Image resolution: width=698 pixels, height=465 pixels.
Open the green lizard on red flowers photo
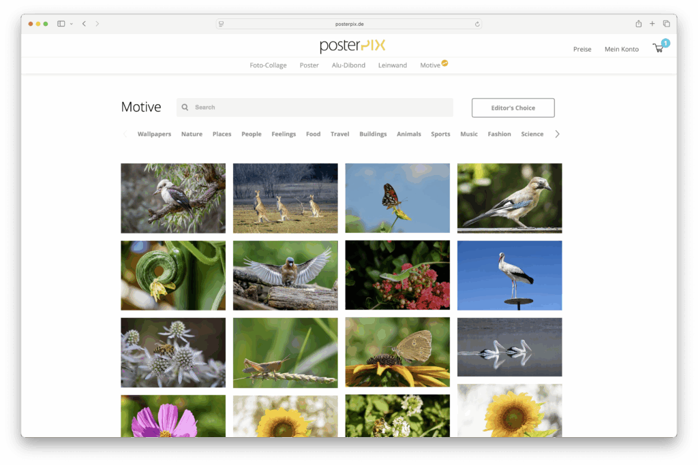tap(397, 275)
